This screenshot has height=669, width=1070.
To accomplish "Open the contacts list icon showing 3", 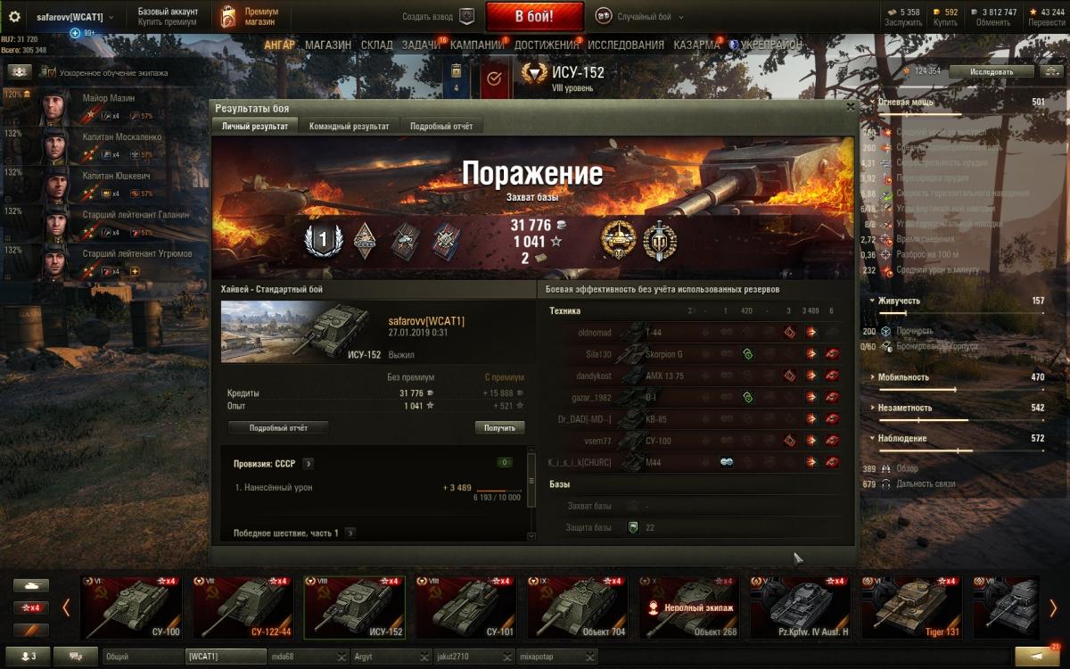I will click(29, 657).
